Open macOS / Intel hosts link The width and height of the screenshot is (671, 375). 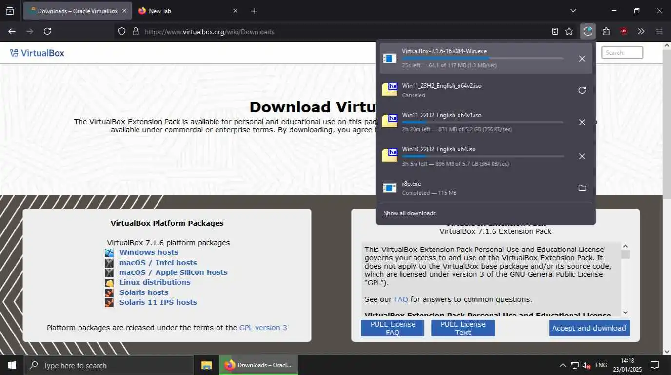point(158,263)
